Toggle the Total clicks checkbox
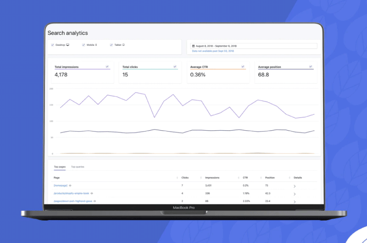Viewport: 367px width, 243px height. (x=175, y=66)
